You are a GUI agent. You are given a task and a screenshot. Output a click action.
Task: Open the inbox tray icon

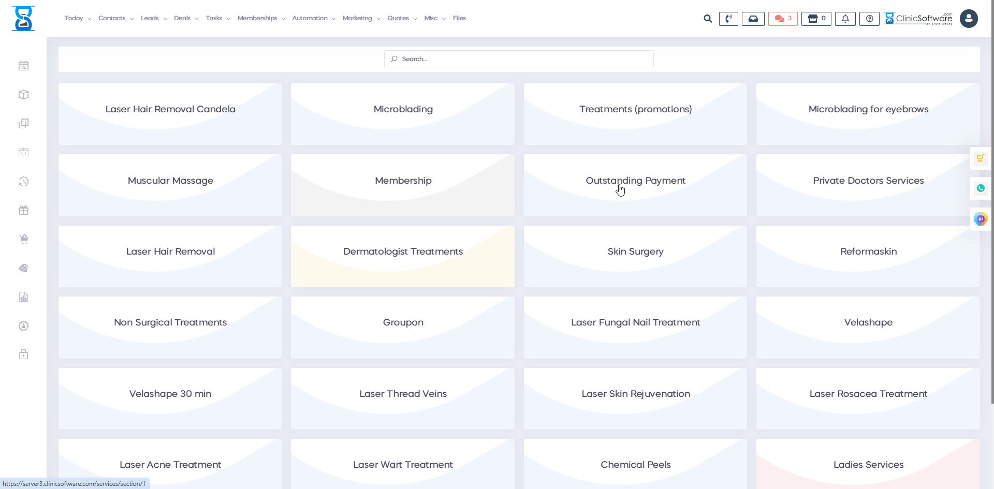coord(753,19)
